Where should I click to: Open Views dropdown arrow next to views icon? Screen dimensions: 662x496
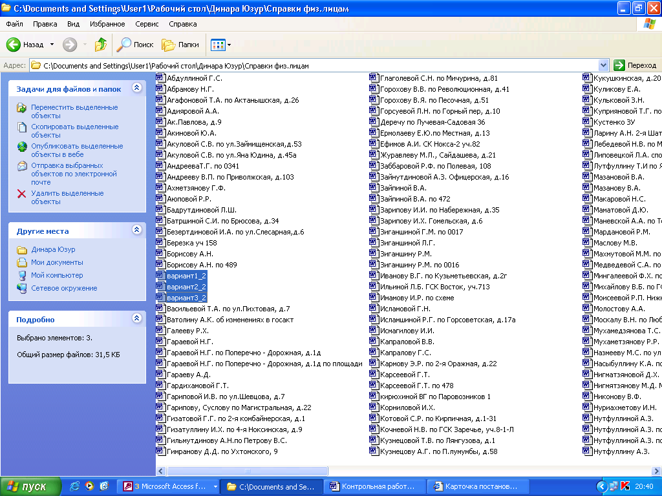coord(230,45)
